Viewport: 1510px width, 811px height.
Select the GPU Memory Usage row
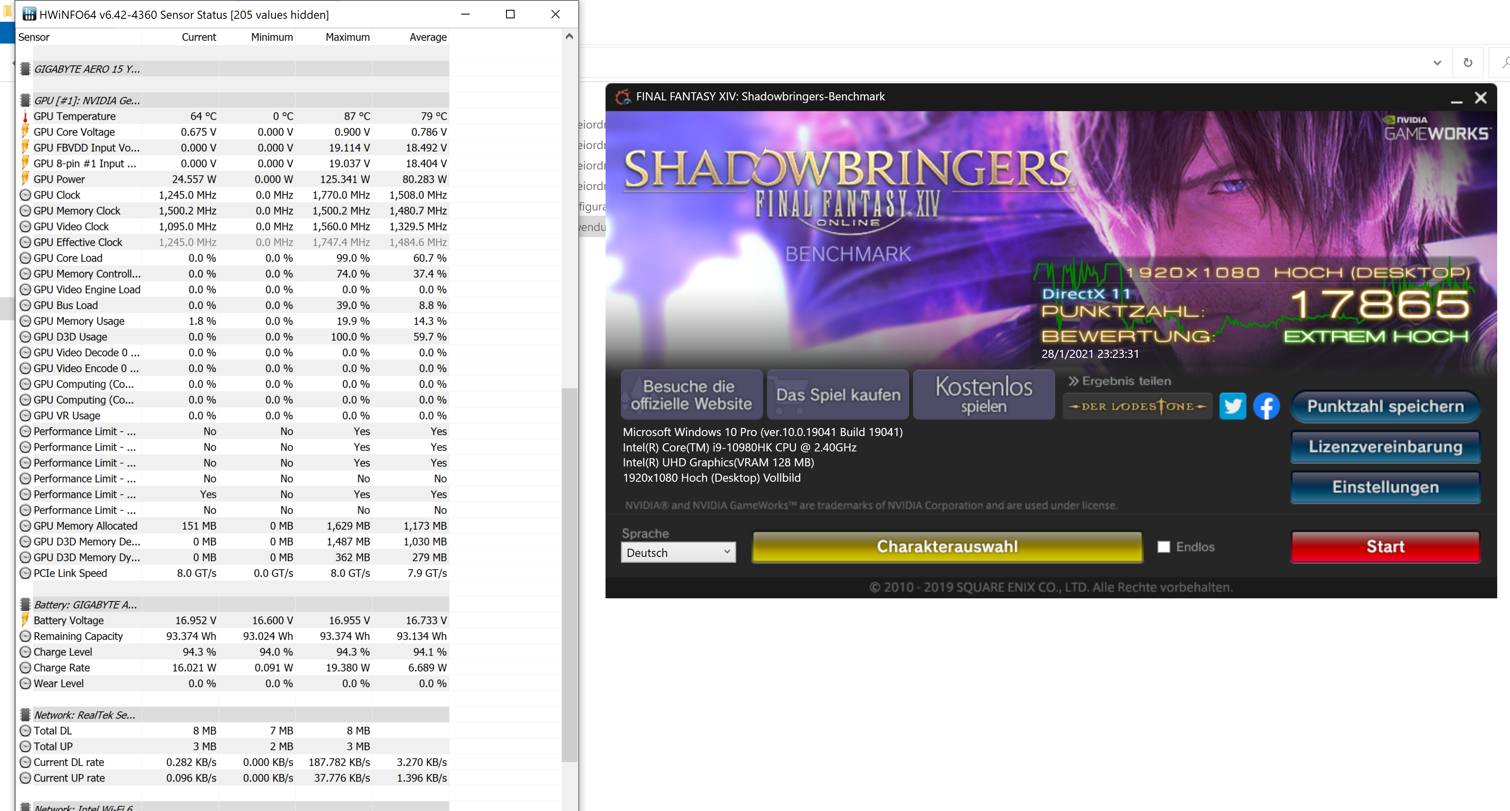coord(233,321)
